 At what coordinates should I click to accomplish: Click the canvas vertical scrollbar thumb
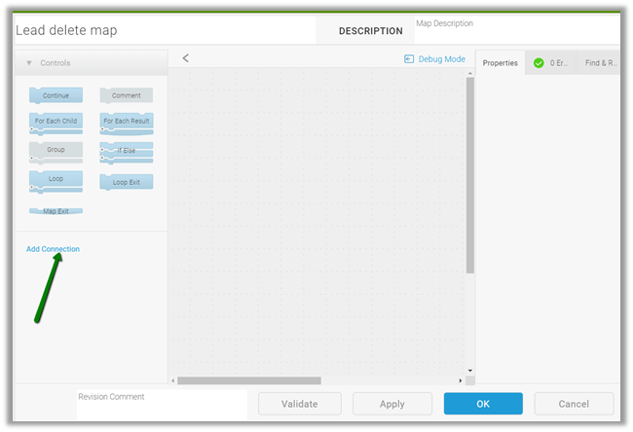pyautogui.click(x=470, y=175)
